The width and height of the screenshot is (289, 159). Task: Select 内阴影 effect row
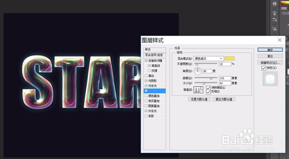pyautogui.click(x=154, y=81)
